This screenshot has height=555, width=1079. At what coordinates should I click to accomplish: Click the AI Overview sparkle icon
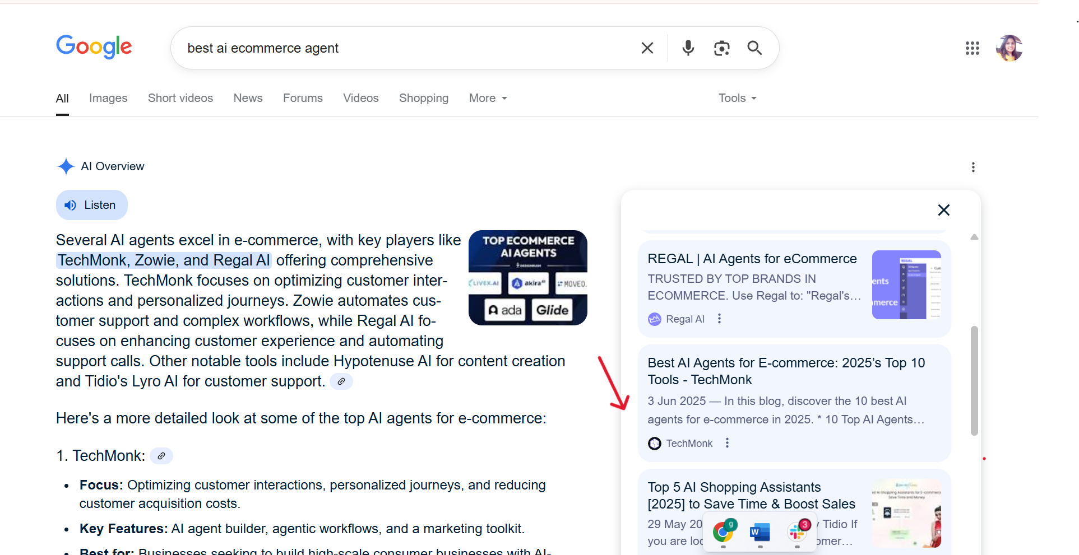(x=66, y=166)
